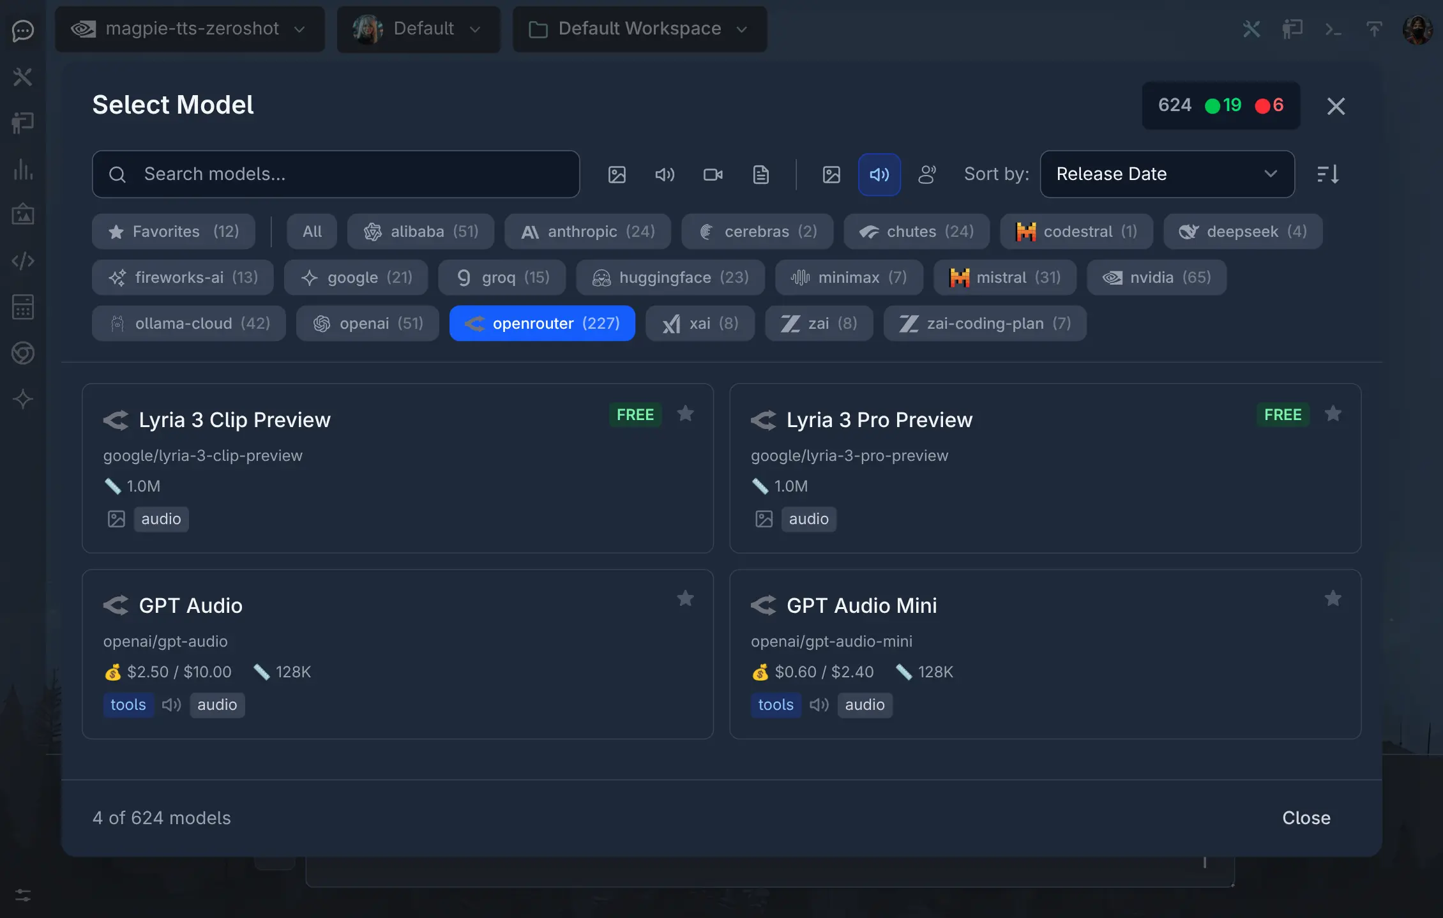Viewport: 1443px width, 918px height.
Task: Filter models by cerebras provider
Action: click(757, 231)
